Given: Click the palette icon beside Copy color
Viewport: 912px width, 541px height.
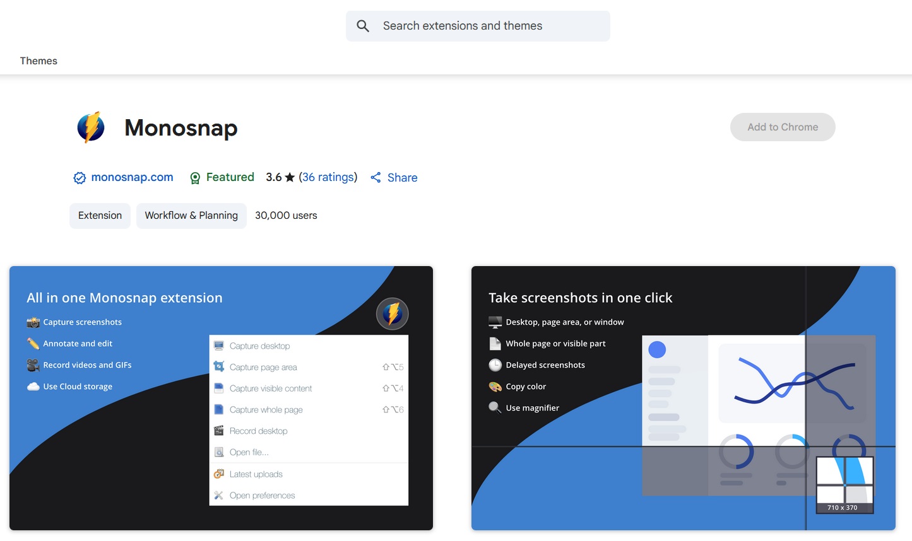Looking at the screenshot, I should coord(495,387).
